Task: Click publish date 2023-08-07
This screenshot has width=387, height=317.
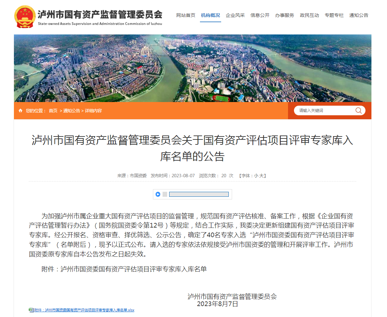Action: [x=183, y=176]
